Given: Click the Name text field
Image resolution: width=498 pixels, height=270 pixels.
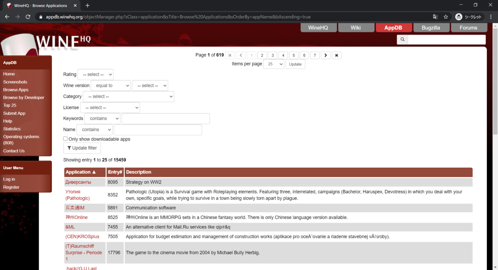Looking at the screenshot, I should pos(158,129).
